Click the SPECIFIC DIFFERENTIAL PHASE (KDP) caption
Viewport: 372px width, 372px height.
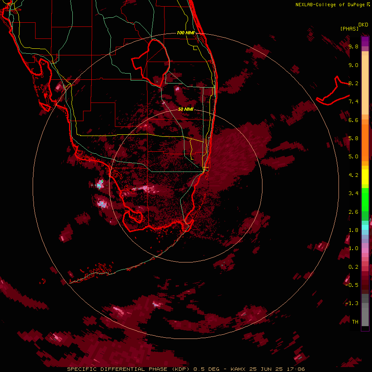129,369
